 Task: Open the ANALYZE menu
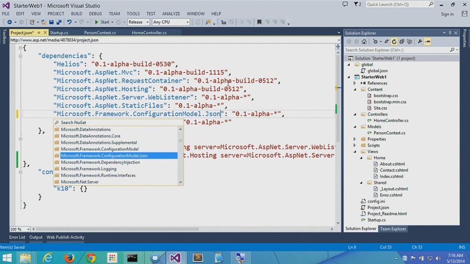[x=171, y=14]
